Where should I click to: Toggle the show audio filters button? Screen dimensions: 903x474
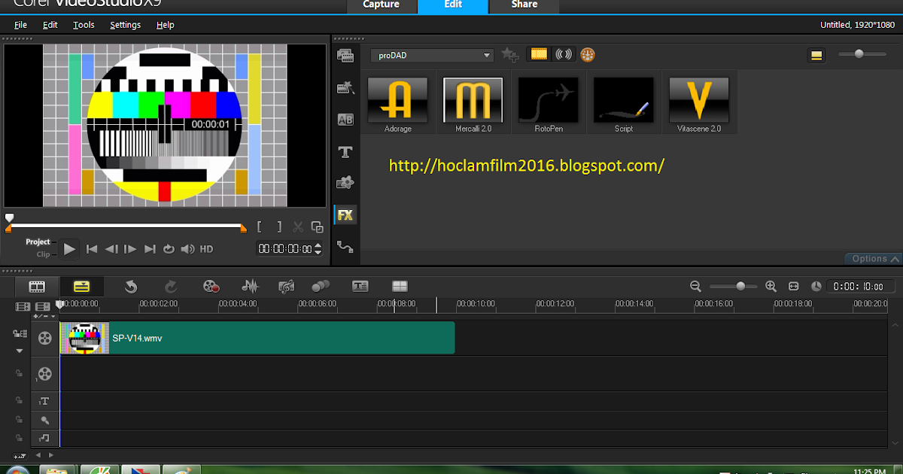pyautogui.click(x=563, y=54)
